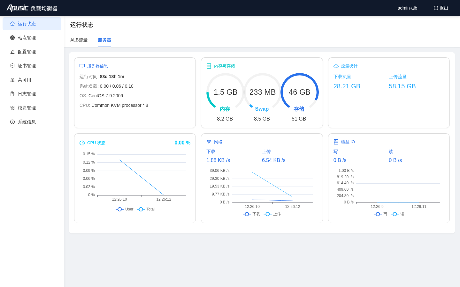This screenshot has width=460, height=287.
Task: Click the 运行状态 home icon
Action: click(x=12, y=24)
